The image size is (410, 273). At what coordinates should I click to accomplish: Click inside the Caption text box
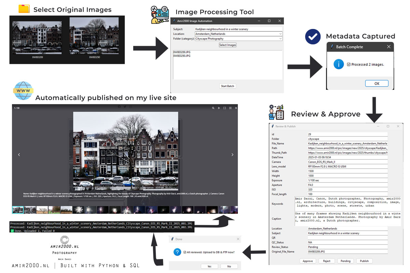(x=347, y=218)
